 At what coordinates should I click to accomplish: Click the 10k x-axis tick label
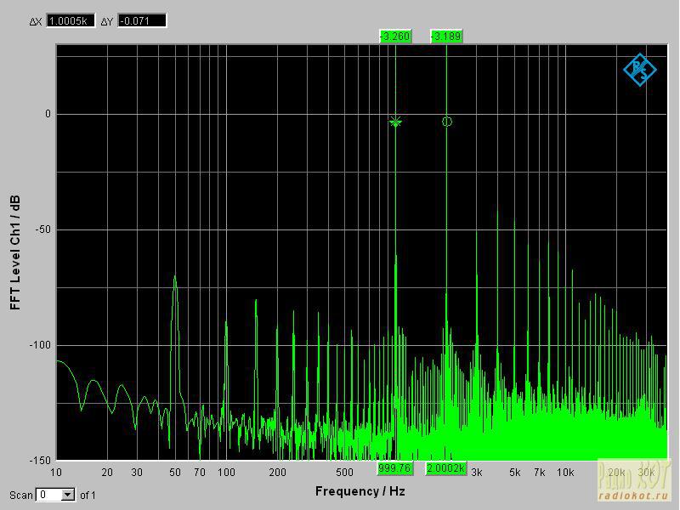[x=565, y=473]
